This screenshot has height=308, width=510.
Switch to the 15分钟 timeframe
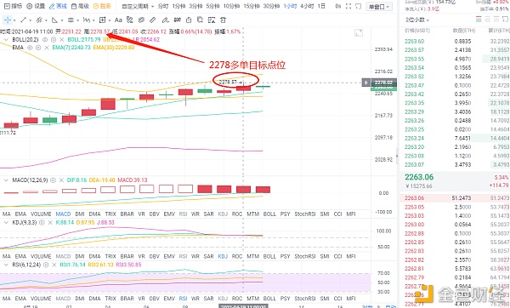pos(251,6)
